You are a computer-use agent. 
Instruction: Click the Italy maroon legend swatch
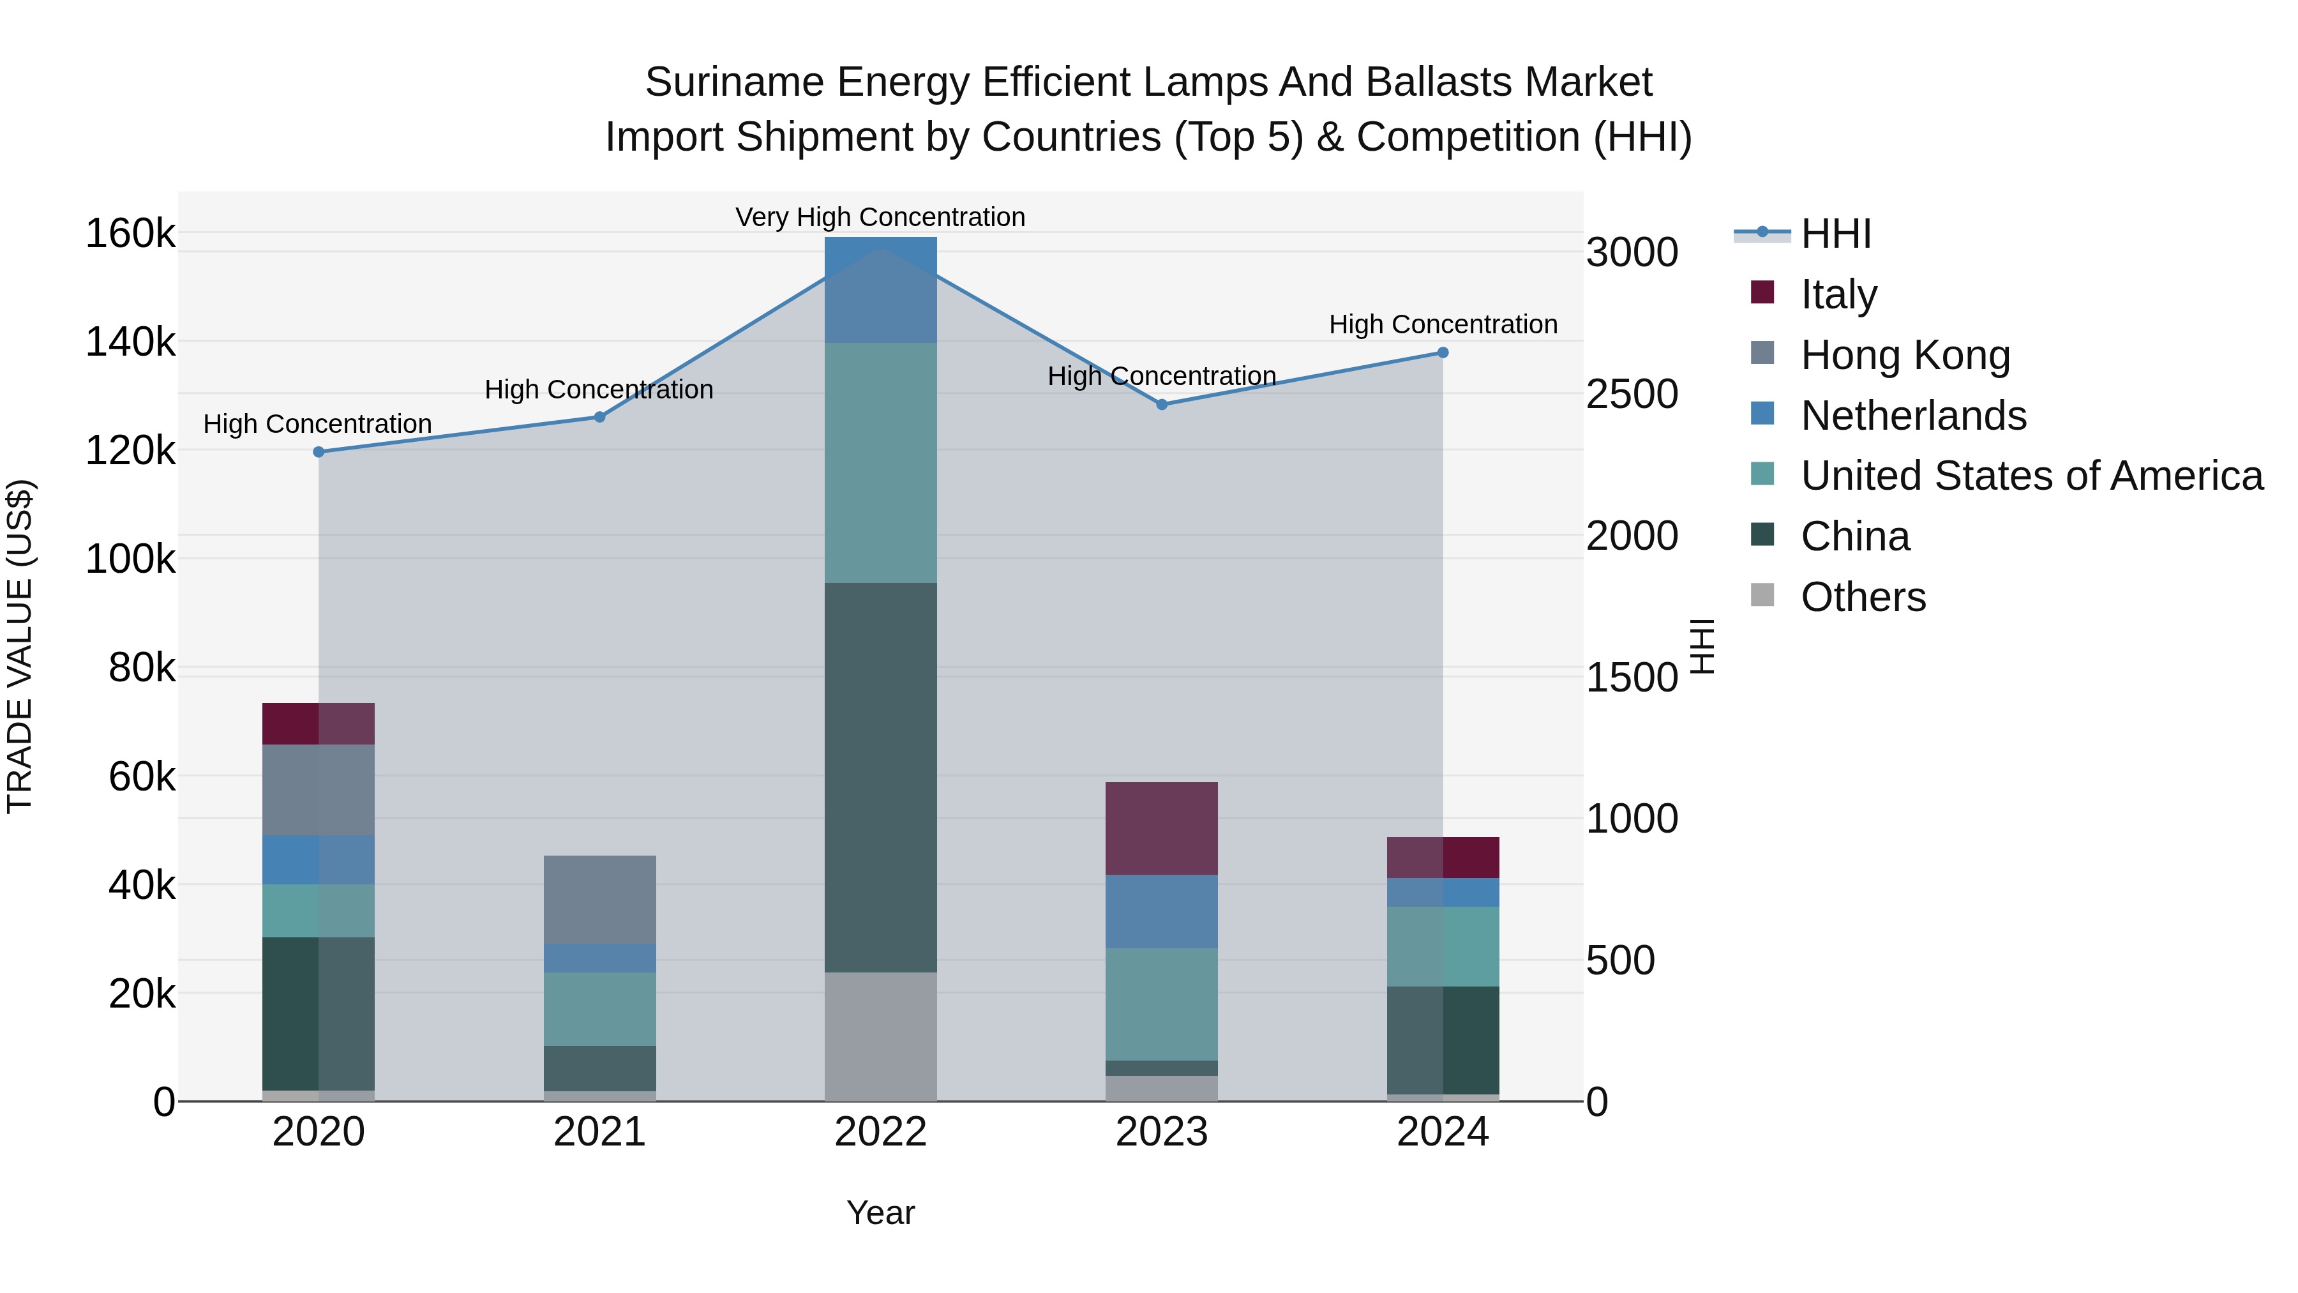(x=1762, y=292)
